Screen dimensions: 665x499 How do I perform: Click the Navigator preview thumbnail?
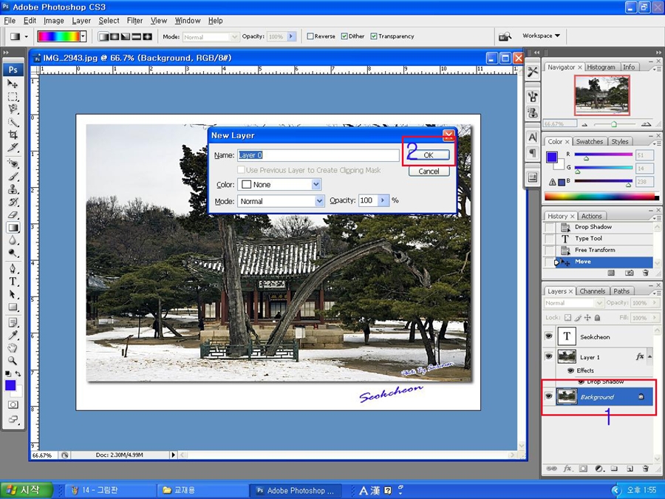(x=601, y=95)
